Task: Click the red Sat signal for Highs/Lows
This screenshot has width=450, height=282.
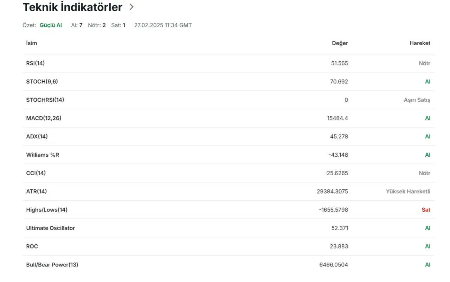Action: (426, 210)
